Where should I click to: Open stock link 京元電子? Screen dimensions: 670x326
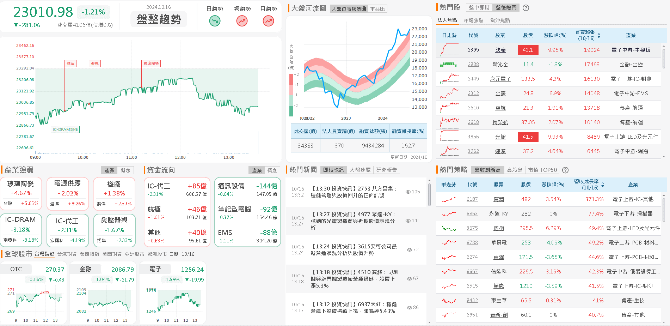[x=500, y=79]
